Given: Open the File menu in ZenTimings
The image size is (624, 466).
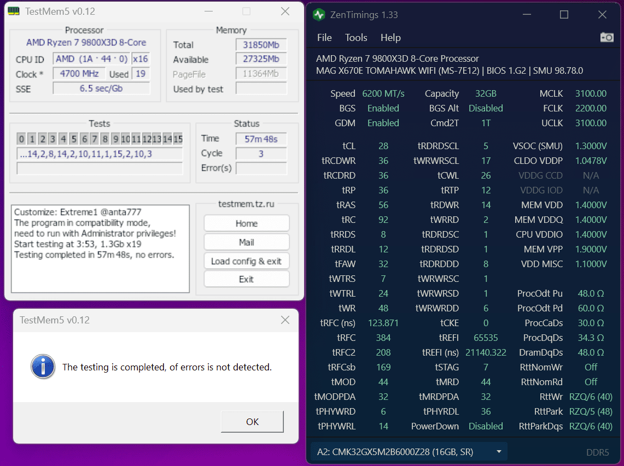Looking at the screenshot, I should pyautogui.click(x=324, y=37).
